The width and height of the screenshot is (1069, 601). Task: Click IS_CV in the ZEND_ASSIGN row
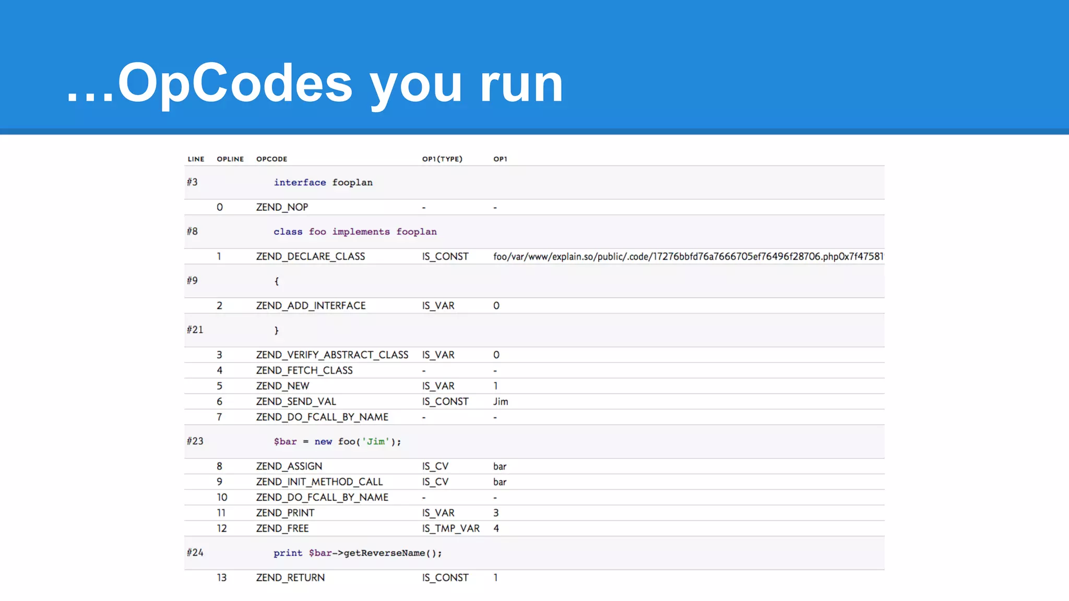(435, 466)
